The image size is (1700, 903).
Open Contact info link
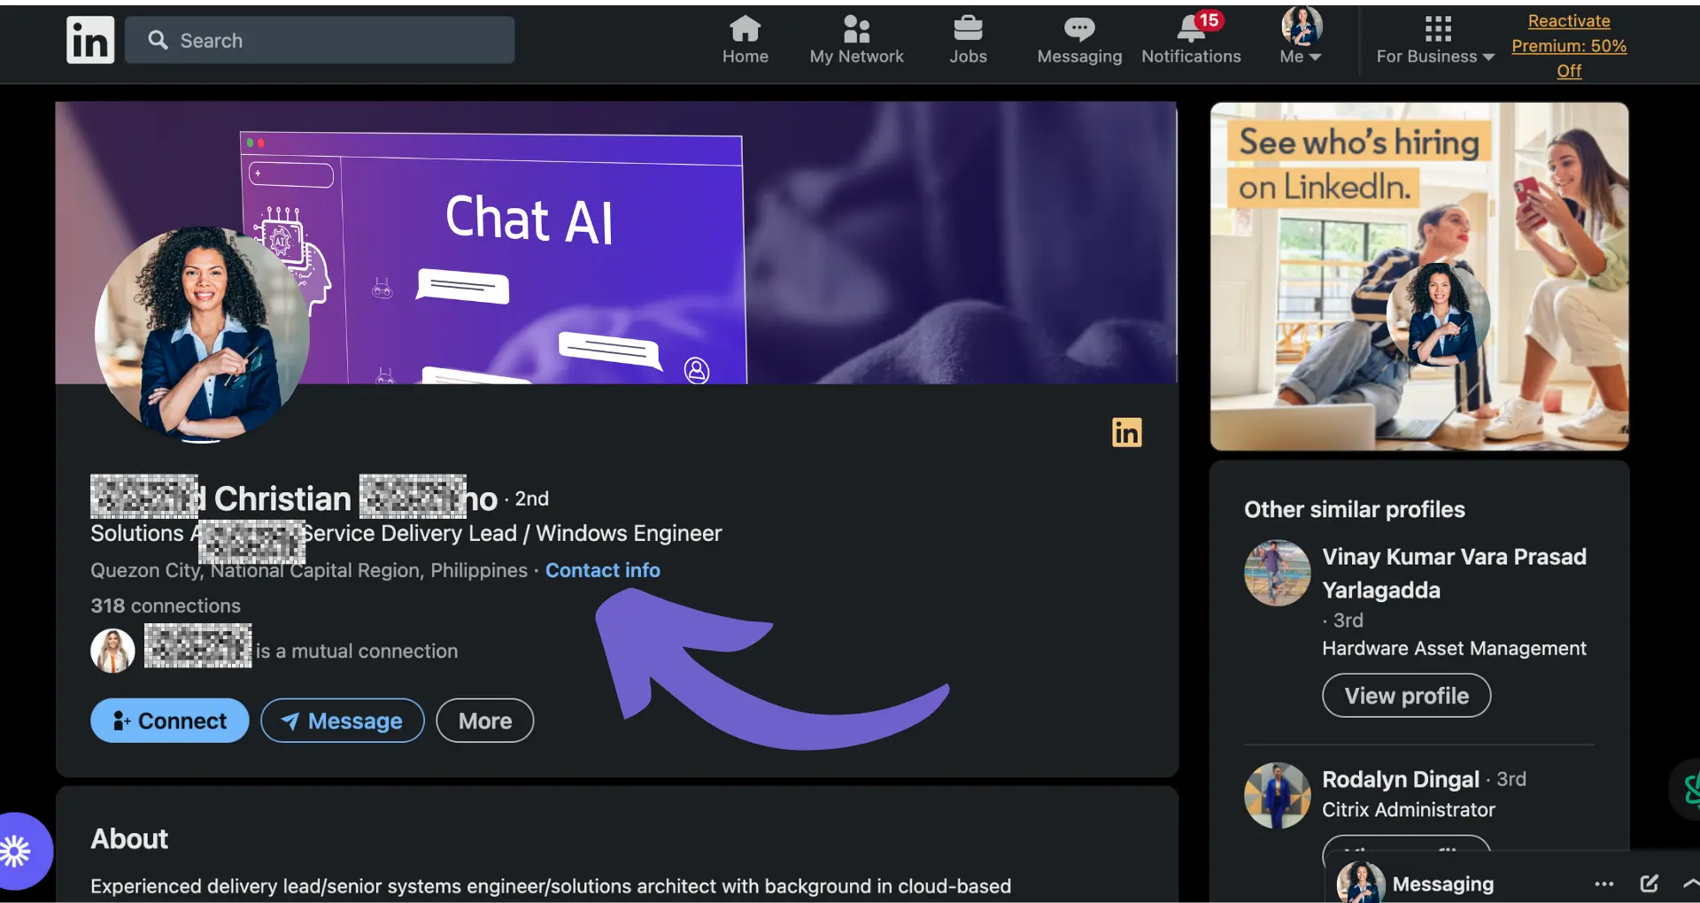[603, 570]
